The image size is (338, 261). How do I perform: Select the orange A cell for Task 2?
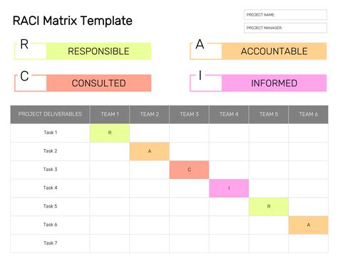click(x=150, y=151)
